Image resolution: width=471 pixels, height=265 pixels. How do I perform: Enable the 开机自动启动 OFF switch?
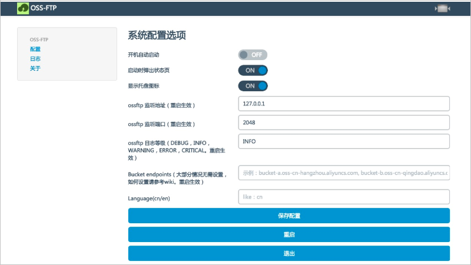[253, 55]
